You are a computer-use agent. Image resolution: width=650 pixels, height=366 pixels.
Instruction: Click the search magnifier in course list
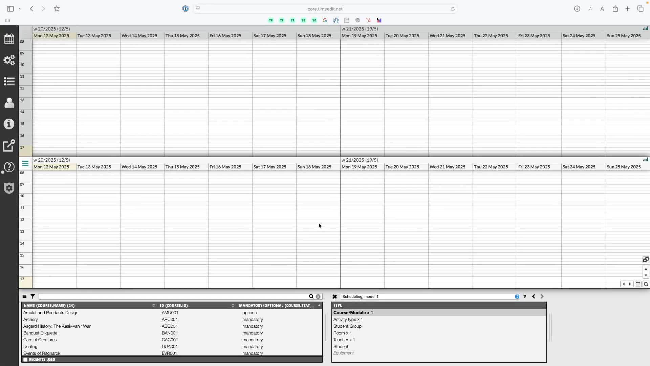[x=311, y=297]
